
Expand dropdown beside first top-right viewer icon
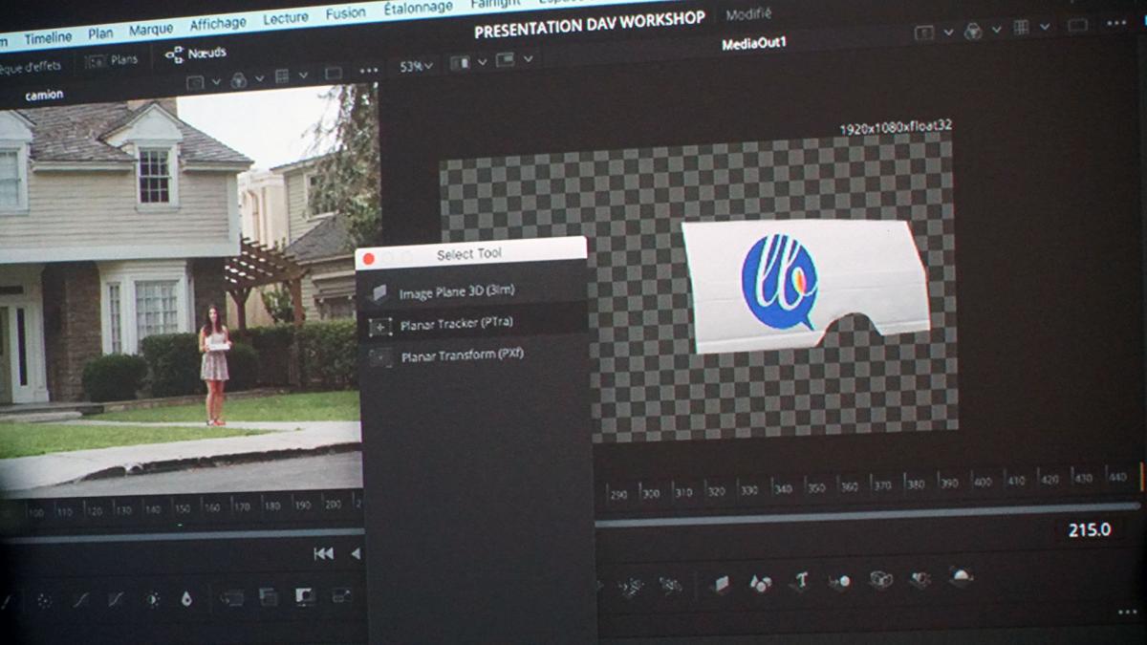coord(947,32)
